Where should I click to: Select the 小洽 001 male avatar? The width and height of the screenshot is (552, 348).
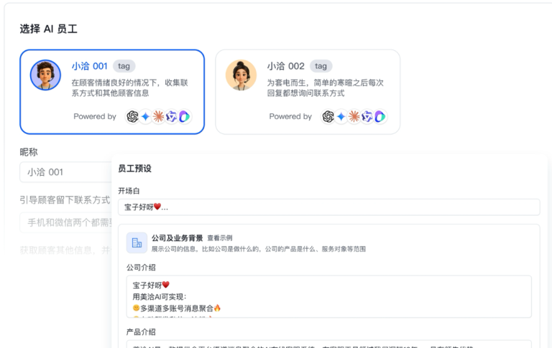(45, 75)
